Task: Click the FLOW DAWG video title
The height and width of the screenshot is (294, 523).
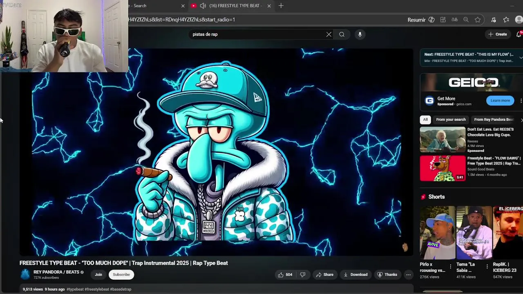Action: coord(494,160)
